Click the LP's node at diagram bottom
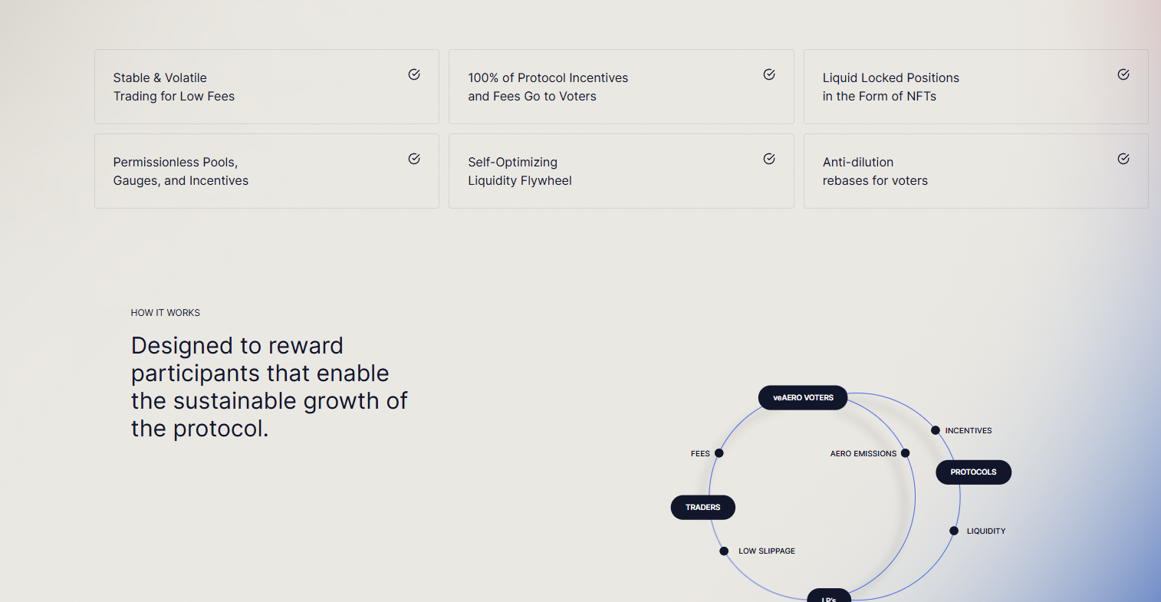Image resolution: width=1161 pixels, height=602 pixels. (829, 596)
